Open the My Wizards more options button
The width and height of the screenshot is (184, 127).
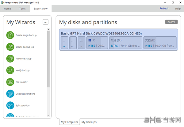(45, 22)
